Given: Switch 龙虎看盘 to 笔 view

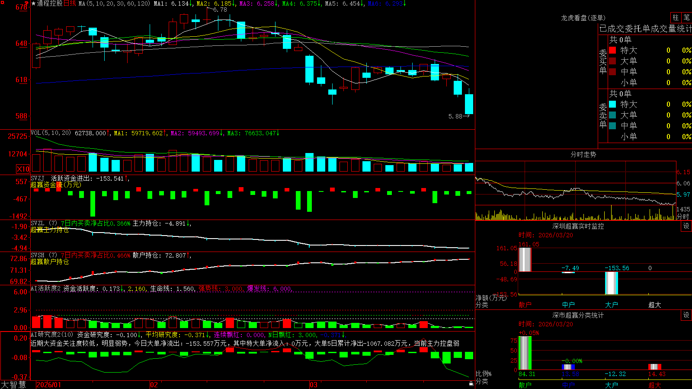Looking at the screenshot, I should pos(687,18).
